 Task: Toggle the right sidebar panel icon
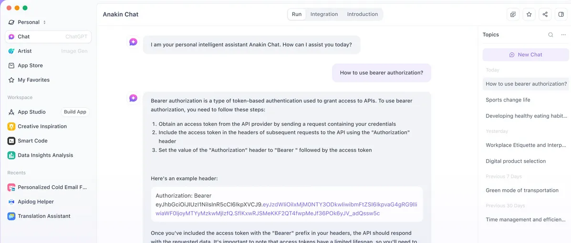(561, 14)
